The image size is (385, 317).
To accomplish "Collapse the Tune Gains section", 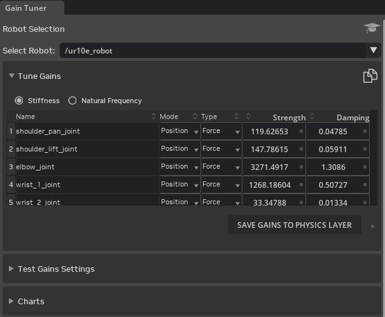I will pyautogui.click(x=11, y=76).
